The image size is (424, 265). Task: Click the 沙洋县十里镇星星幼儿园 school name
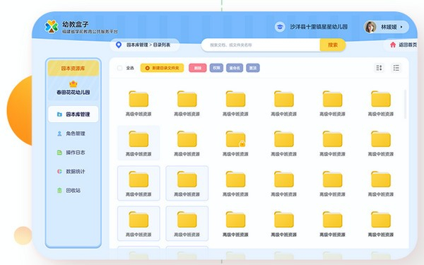pos(319,27)
